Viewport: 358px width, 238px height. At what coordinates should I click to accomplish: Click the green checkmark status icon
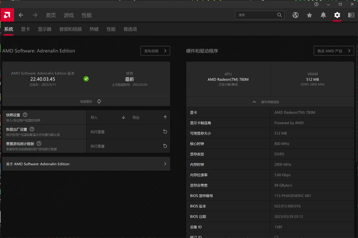pyautogui.click(x=86, y=78)
